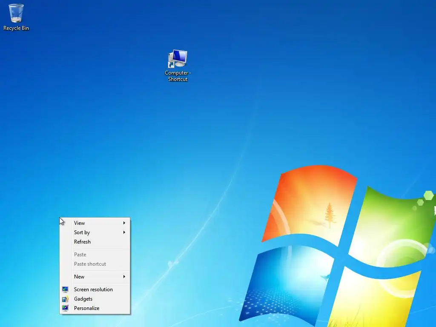Choose Personalize from the context menu
This screenshot has height=327, width=436.
click(95, 308)
